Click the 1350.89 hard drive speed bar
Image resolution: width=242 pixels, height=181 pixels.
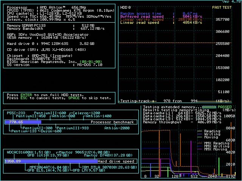click(51, 161)
